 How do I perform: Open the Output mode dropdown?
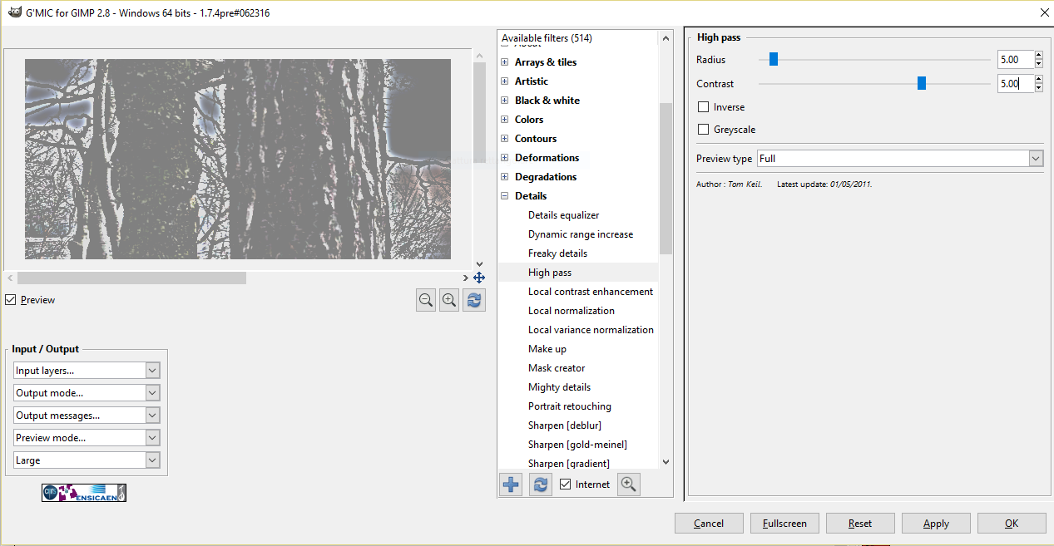coord(87,393)
